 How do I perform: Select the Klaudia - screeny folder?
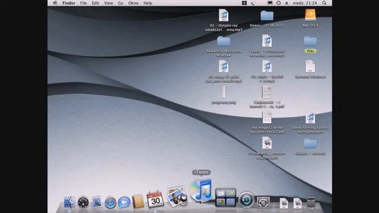[x=310, y=143]
